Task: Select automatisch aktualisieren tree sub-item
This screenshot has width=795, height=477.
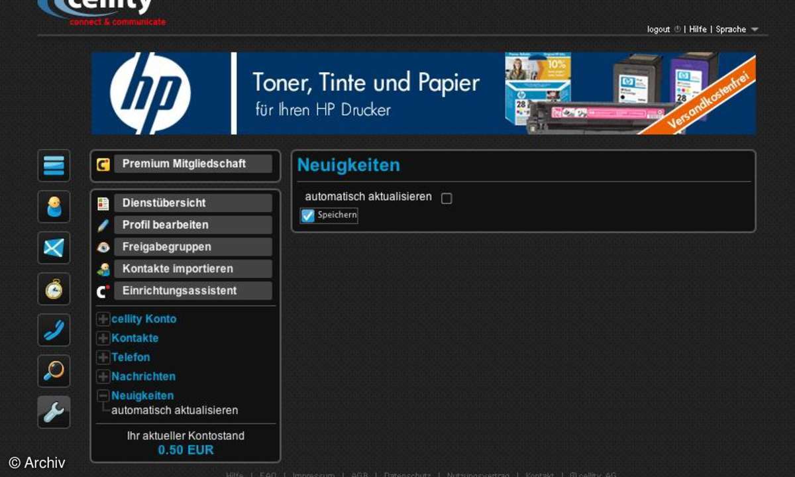Action: [x=175, y=410]
